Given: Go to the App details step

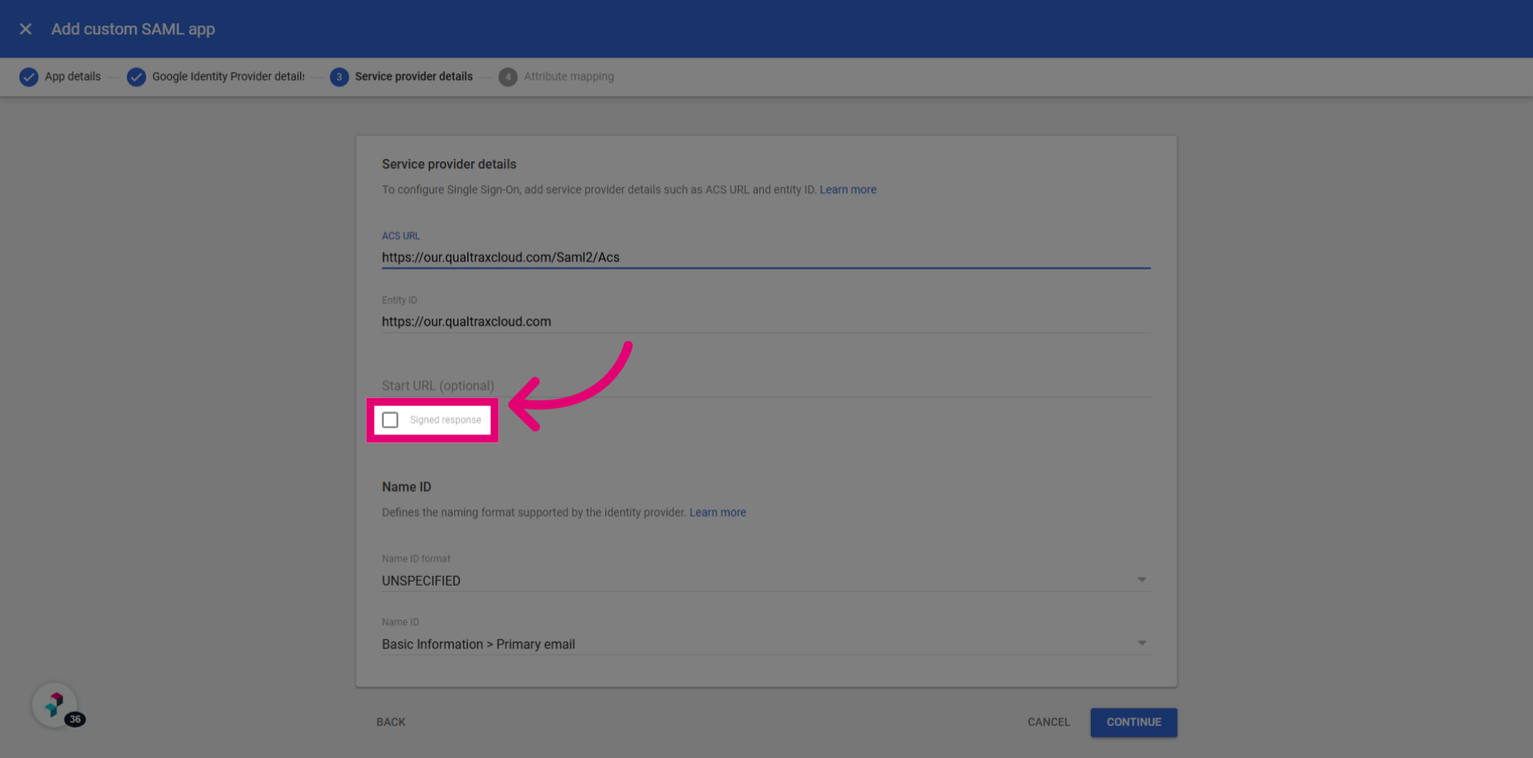Looking at the screenshot, I should pyautogui.click(x=73, y=77).
